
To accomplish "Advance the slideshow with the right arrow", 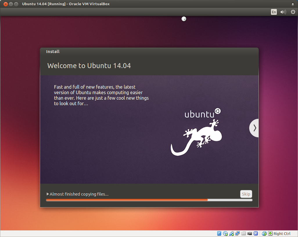I will pyautogui.click(x=254, y=128).
